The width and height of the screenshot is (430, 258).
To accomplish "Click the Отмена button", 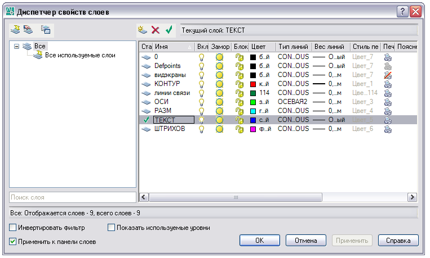I will pyautogui.click(x=306, y=241).
